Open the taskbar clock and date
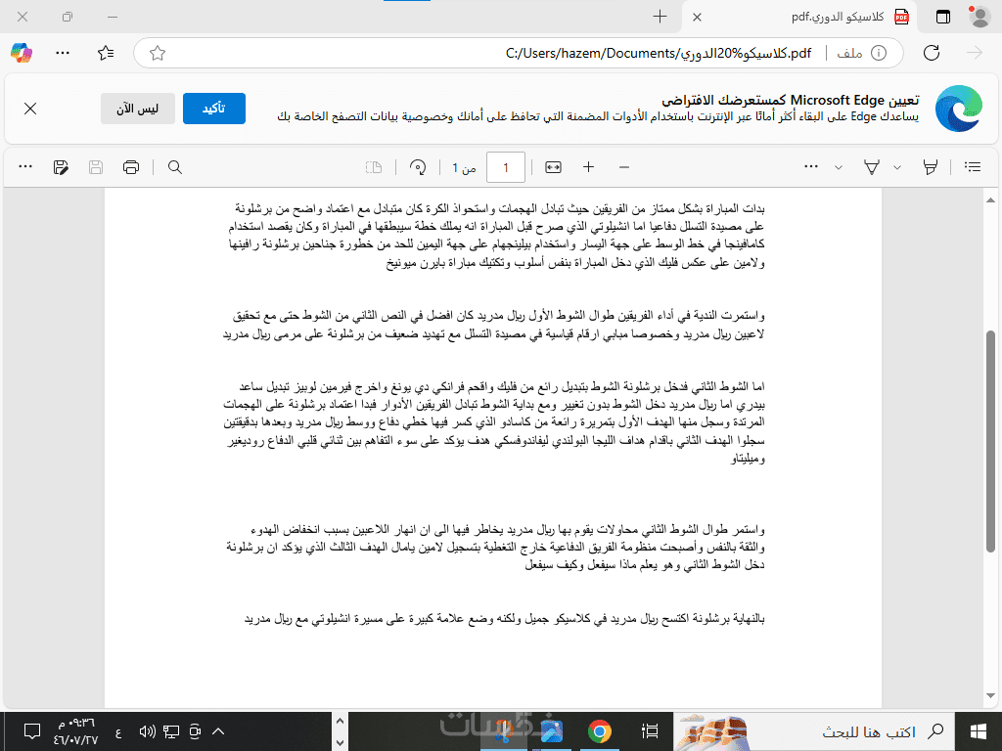Image resolution: width=1002 pixels, height=751 pixels. pyautogui.click(x=74, y=731)
